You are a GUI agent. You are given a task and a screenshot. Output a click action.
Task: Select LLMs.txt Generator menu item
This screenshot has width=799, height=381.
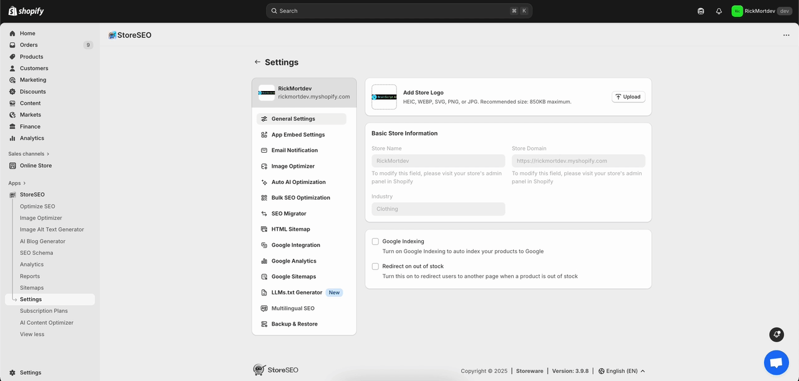(297, 292)
